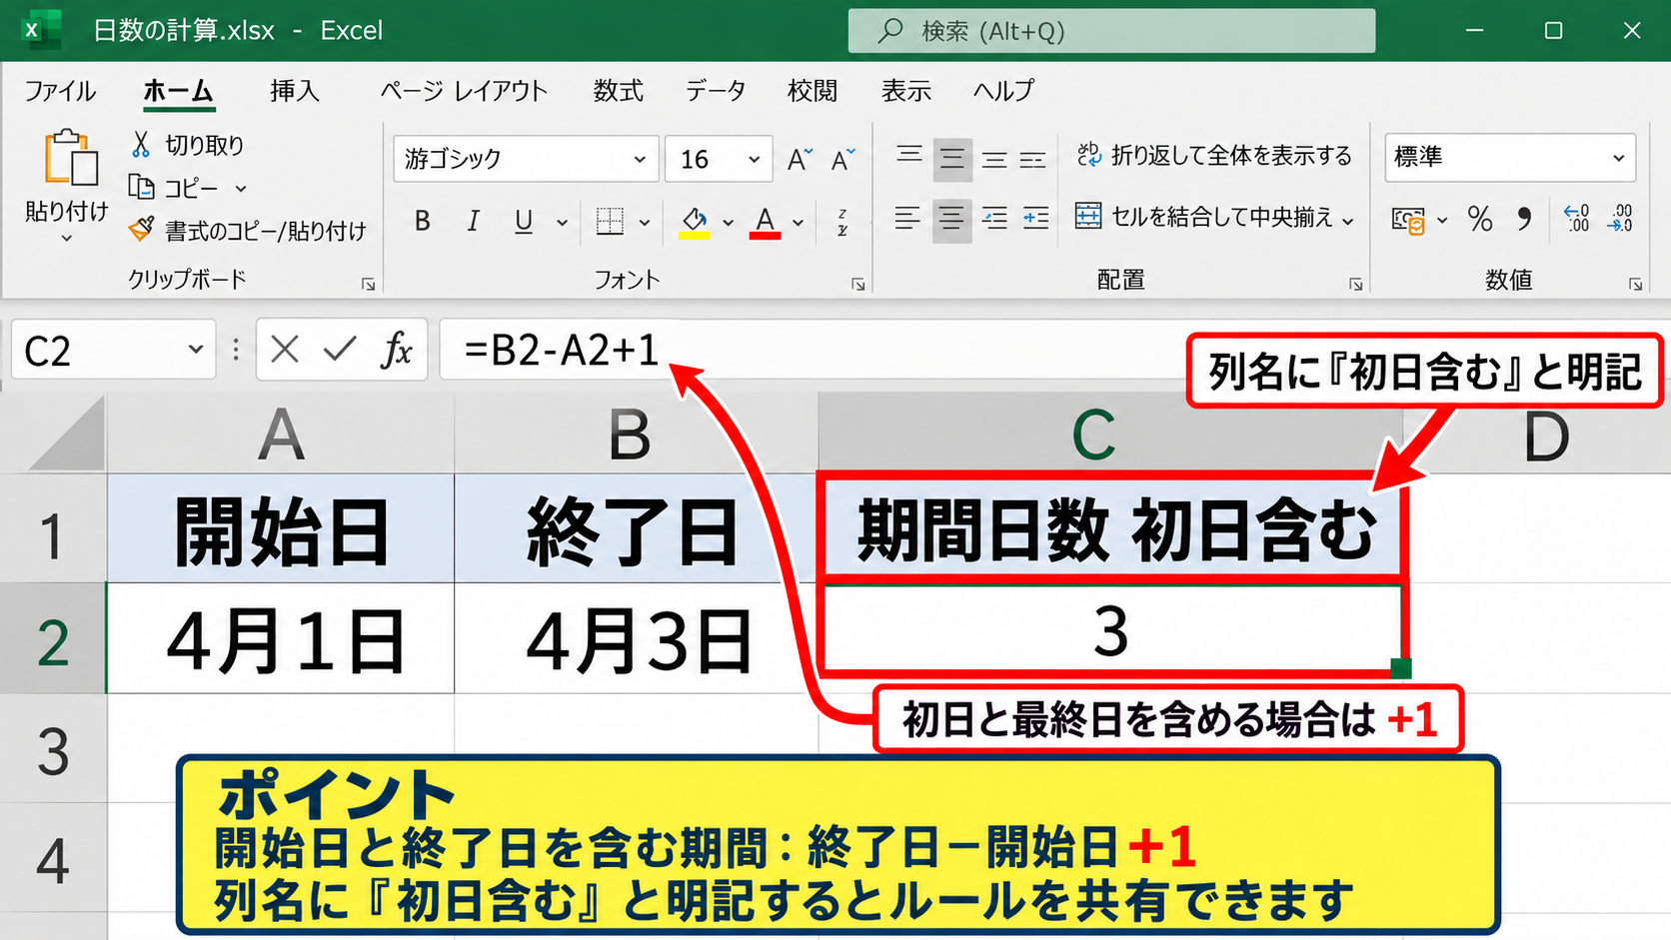Click the Cut scissors icon
This screenshot has width=1671, height=940.
(141, 145)
